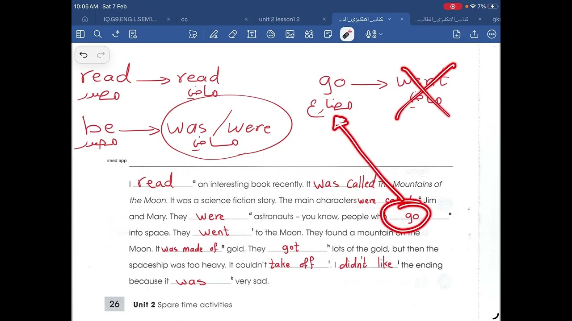
Task: Open the search tool
Action: (x=97, y=34)
